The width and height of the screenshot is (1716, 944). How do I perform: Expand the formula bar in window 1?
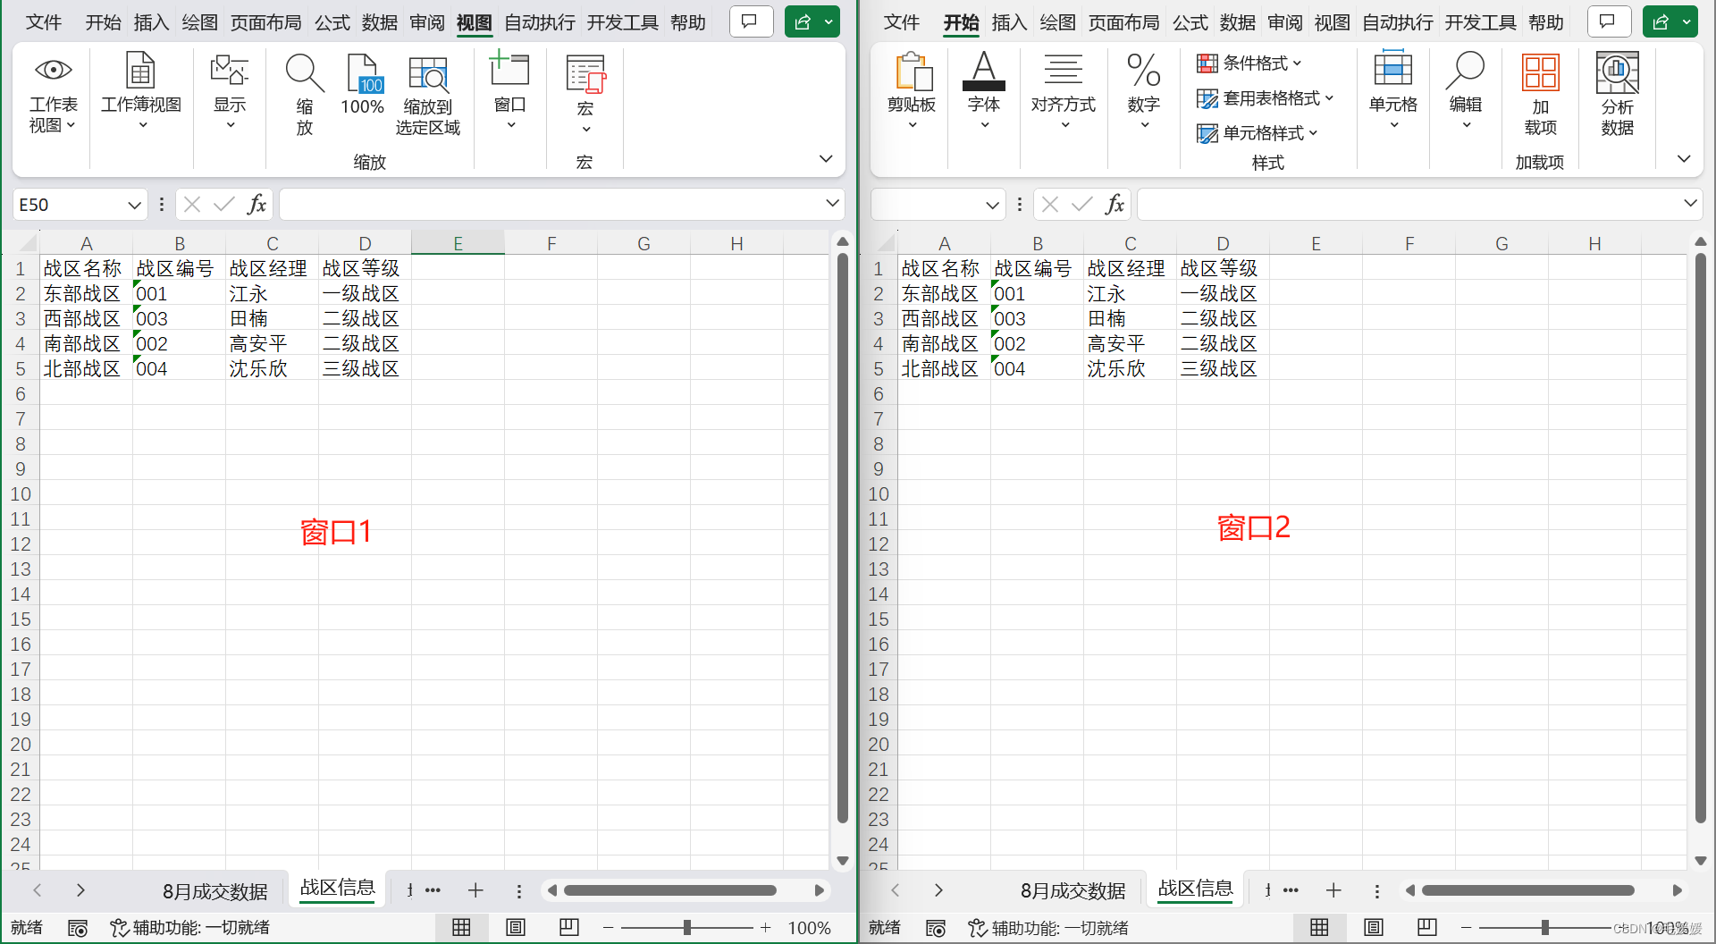(832, 204)
